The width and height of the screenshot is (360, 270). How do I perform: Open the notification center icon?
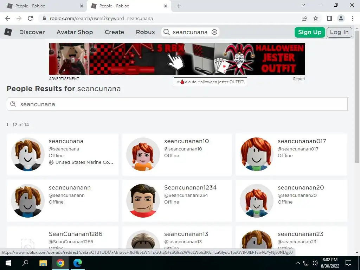[x=348, y=263]
